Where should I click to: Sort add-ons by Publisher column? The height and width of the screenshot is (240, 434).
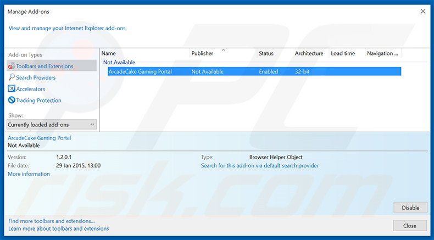click(202, 53)
